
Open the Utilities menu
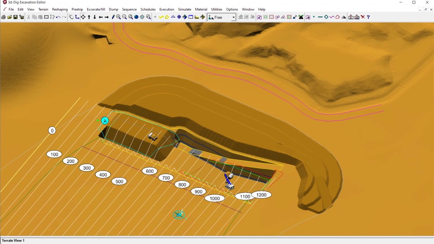tap(217, 9)
